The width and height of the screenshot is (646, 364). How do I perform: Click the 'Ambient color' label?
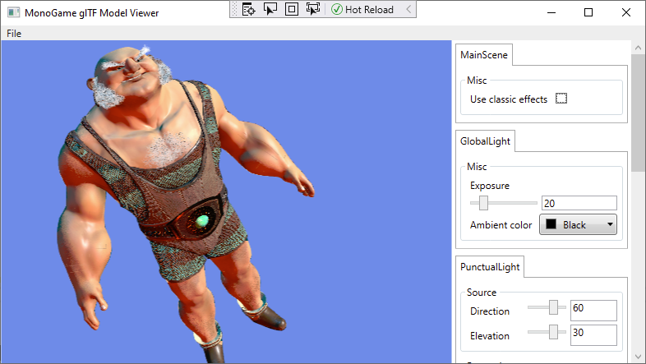(501, 225)
